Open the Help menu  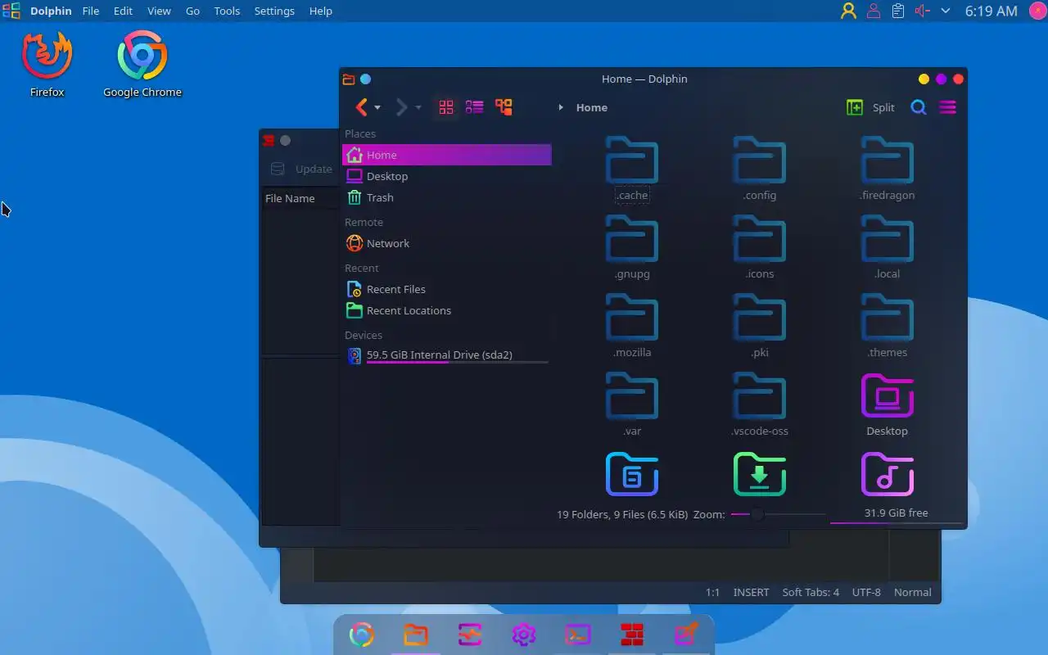[321, 11]
